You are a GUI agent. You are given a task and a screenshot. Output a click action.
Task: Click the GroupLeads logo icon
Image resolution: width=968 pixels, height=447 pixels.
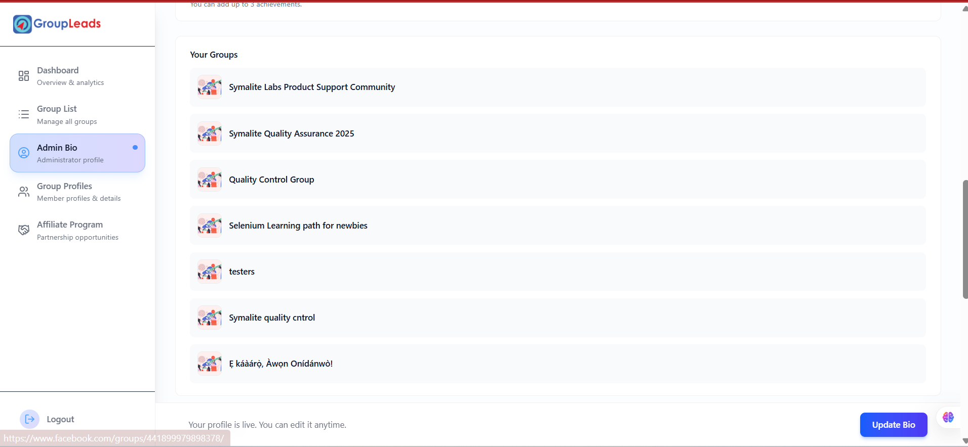coord(22,24)
